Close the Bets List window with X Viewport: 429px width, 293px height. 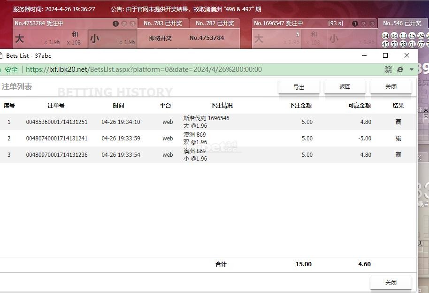tap(407, 55)
